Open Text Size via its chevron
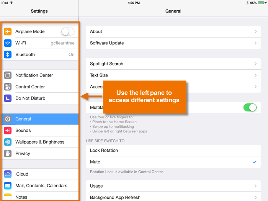Screen dimensions: 268x201 255,75
